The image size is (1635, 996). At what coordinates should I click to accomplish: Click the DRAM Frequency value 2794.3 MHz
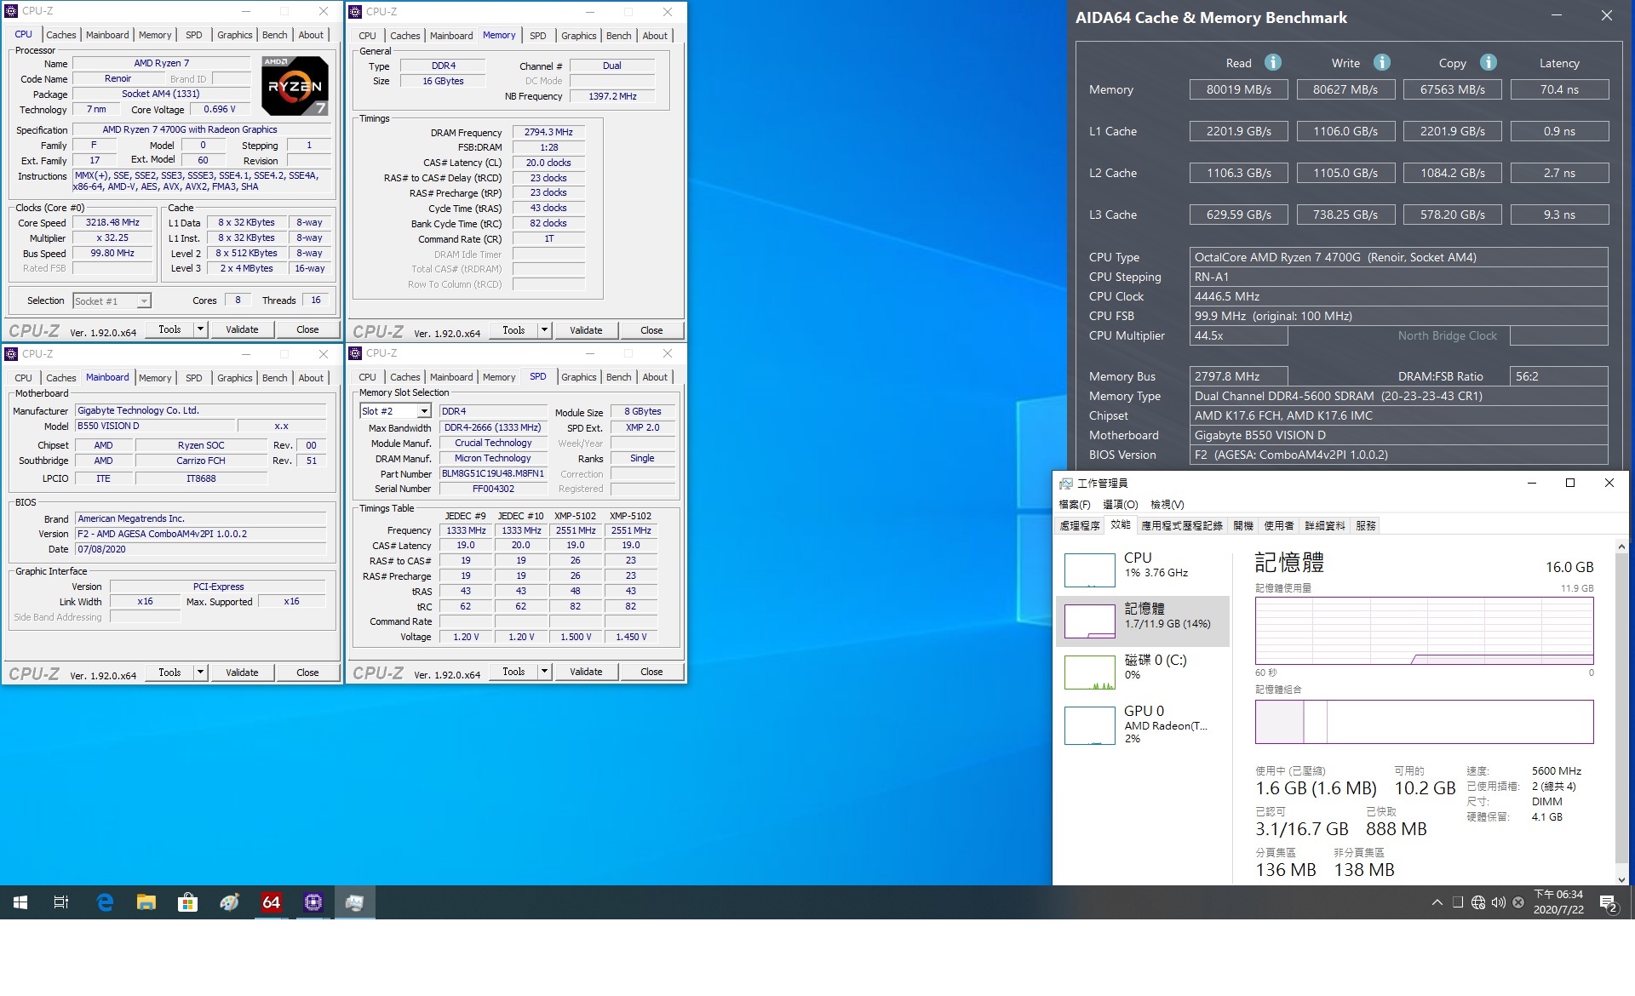(x=548, y=132)
